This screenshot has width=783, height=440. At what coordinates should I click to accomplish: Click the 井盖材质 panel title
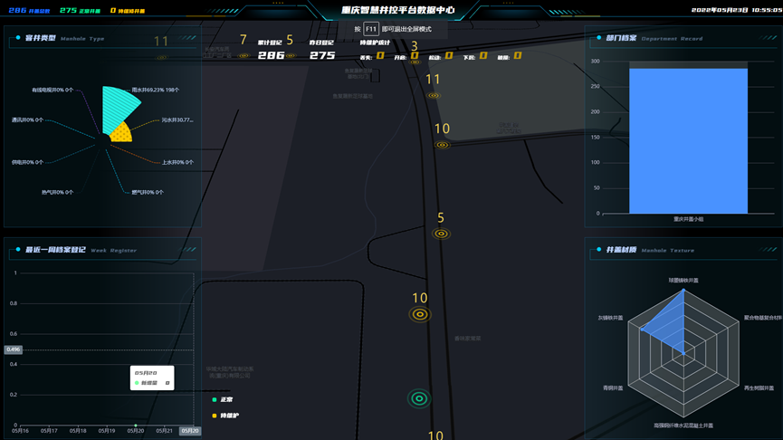(x=621, y=250)
